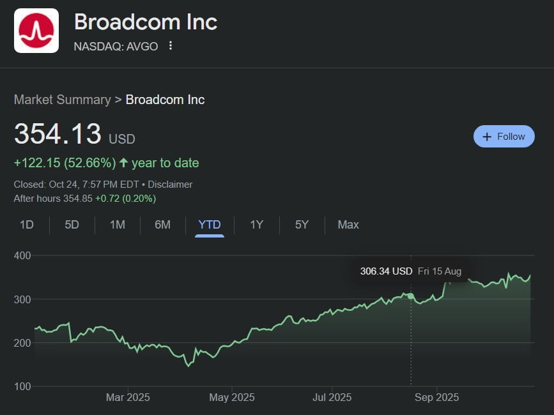Click the 354.13 USD current price

pos(58,135)
